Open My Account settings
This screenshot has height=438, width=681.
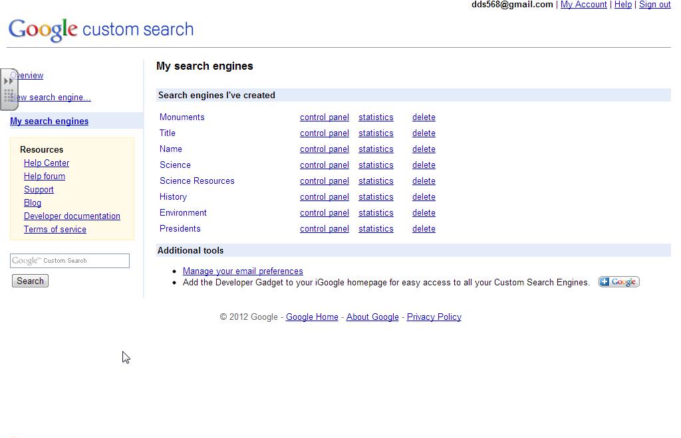[583, 5]
